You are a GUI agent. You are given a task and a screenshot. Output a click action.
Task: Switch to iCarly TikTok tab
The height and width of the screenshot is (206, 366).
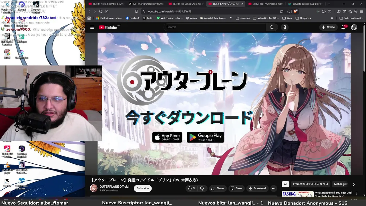(x=146, y=4)
